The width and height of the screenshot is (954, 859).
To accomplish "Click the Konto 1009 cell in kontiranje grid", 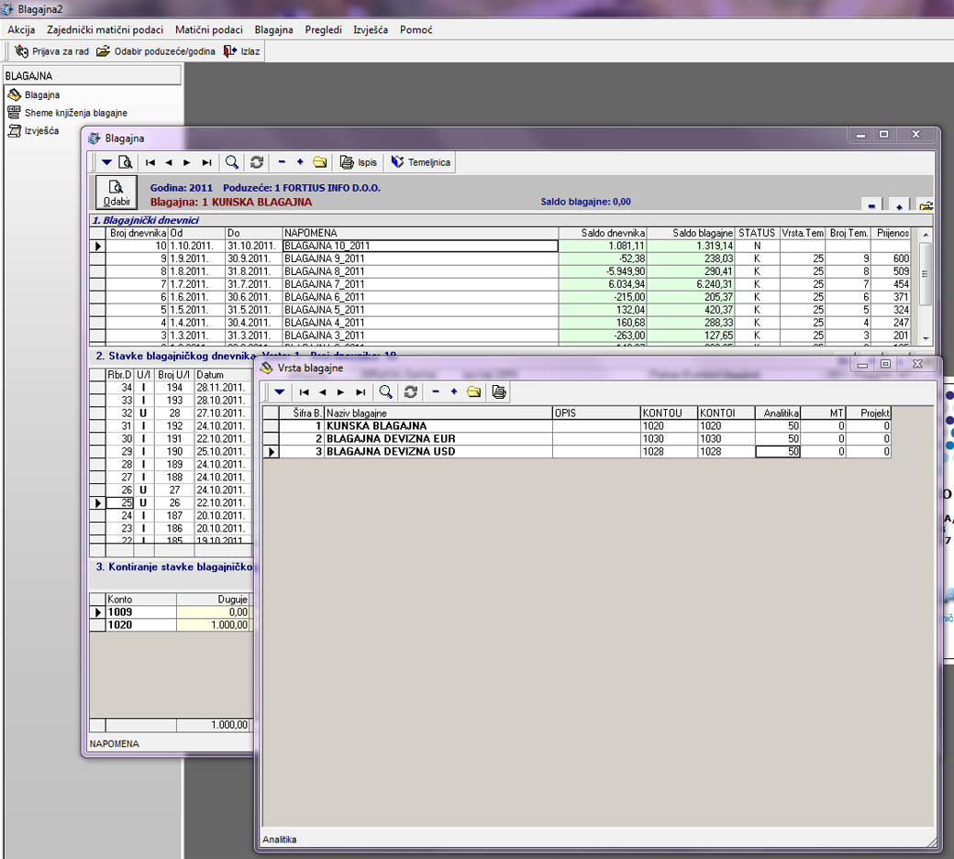I will point(141,612).
